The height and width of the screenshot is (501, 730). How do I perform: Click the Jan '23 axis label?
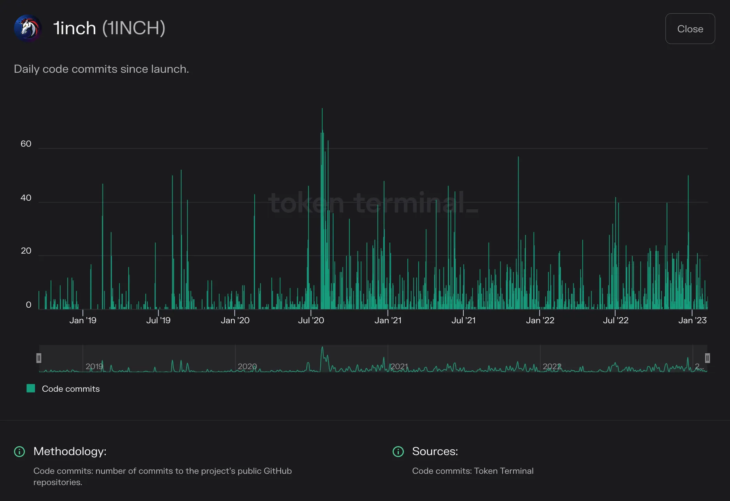pyautogui.click(x=692, y=320)
